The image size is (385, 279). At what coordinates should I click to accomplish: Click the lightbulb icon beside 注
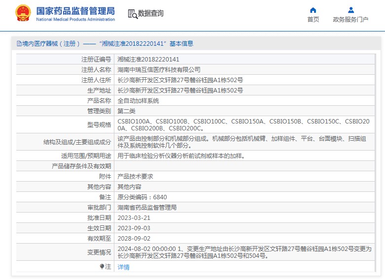[102, 267]
